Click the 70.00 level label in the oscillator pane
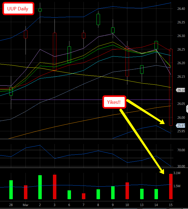The width and height of the screenshot is (188, 209). point(181,150)
